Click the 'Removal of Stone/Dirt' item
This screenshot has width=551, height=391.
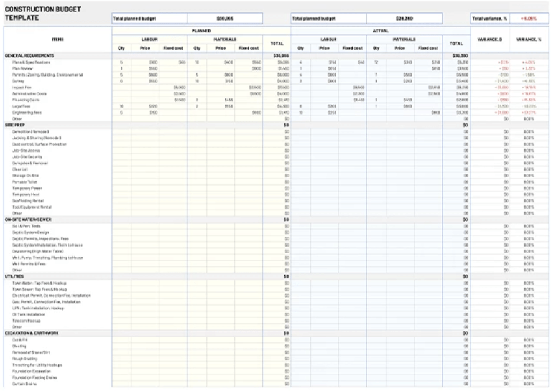point(31,352)
